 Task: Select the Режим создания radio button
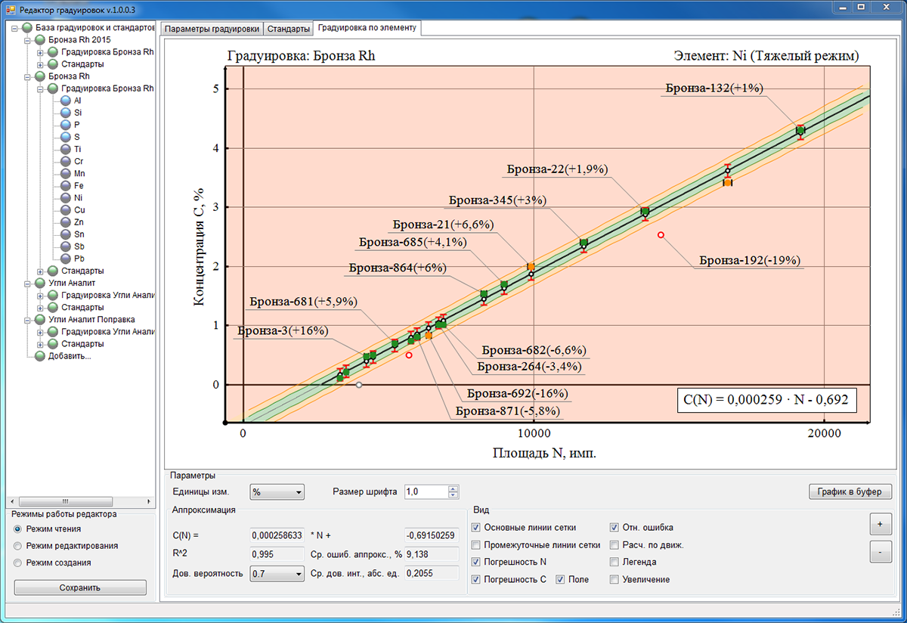tap(18, 563)
